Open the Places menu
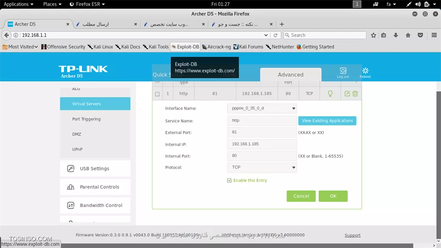 [x=52, y=4]
